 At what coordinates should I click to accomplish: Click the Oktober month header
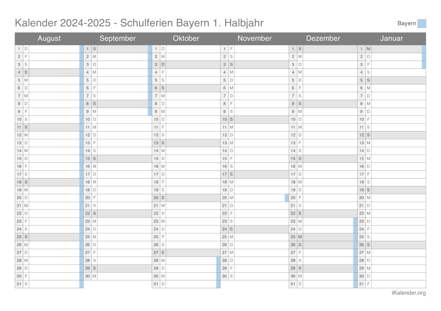pyautogui.click(x=186, y=38)
